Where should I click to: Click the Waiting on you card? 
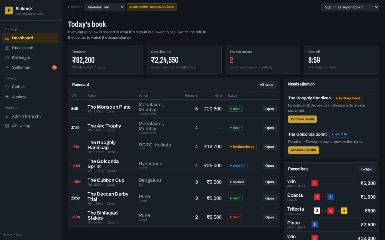[263, 60]
